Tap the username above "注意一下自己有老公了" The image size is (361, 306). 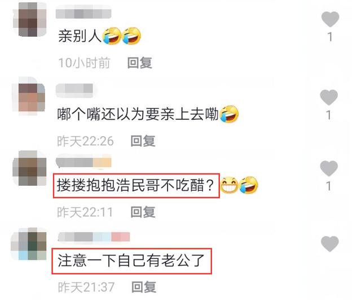94,237
